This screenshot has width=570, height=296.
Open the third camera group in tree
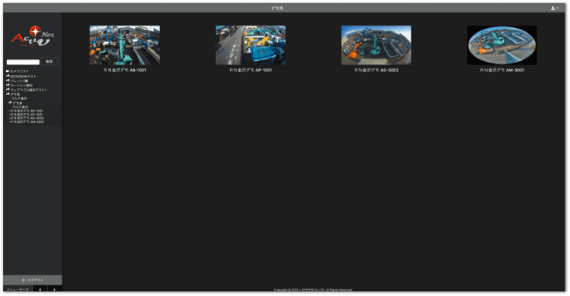click(x=19, y=81)
